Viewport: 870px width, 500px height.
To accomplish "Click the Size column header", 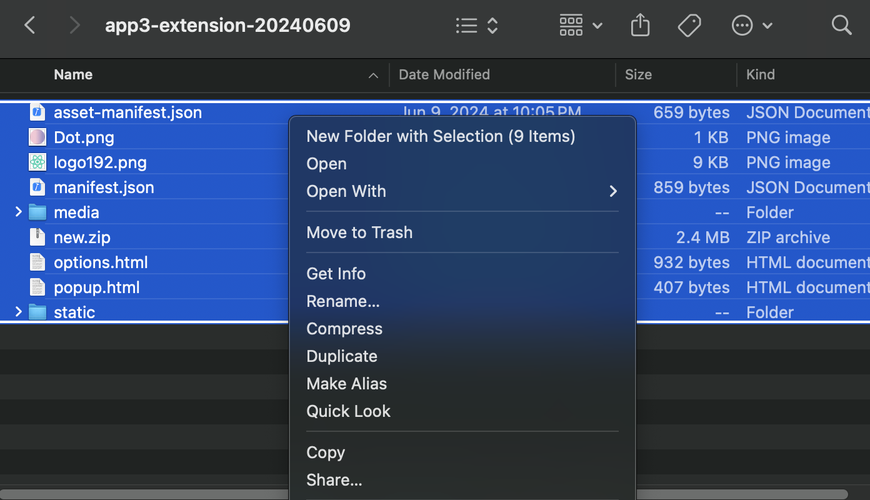I will point(638,74).
